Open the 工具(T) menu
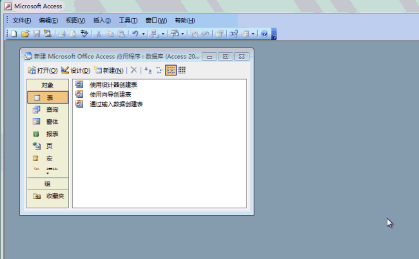Image resolution: width=419 pixels, height=259 pixels. [128, 21]
